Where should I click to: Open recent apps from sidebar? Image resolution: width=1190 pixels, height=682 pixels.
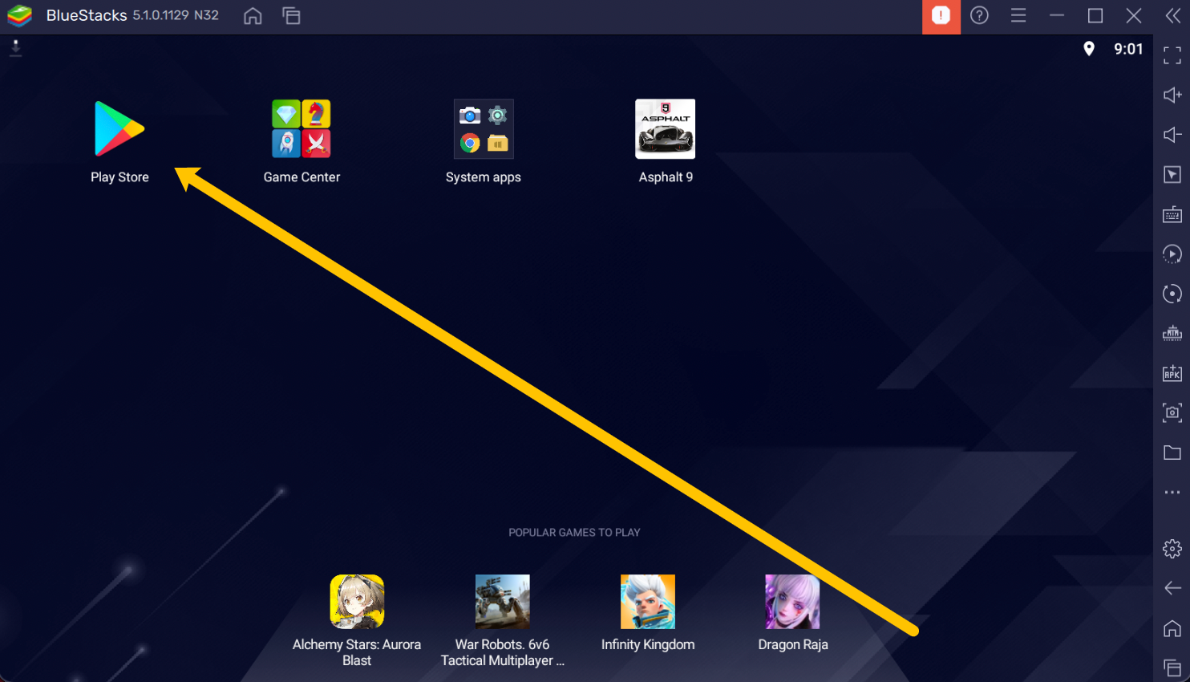1172,668
